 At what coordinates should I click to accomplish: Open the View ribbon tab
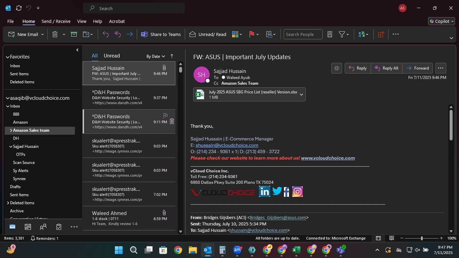pyautogui.click(x=82, y=21)
